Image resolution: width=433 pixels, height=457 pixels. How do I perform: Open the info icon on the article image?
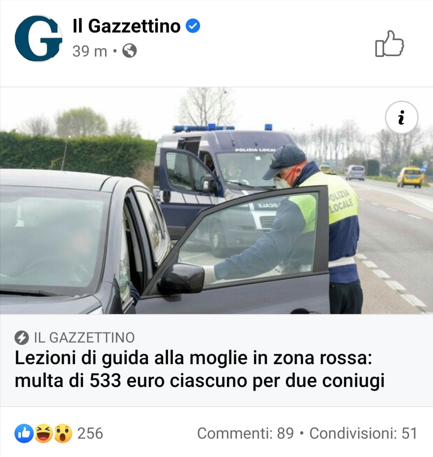[x=401, y=117]
